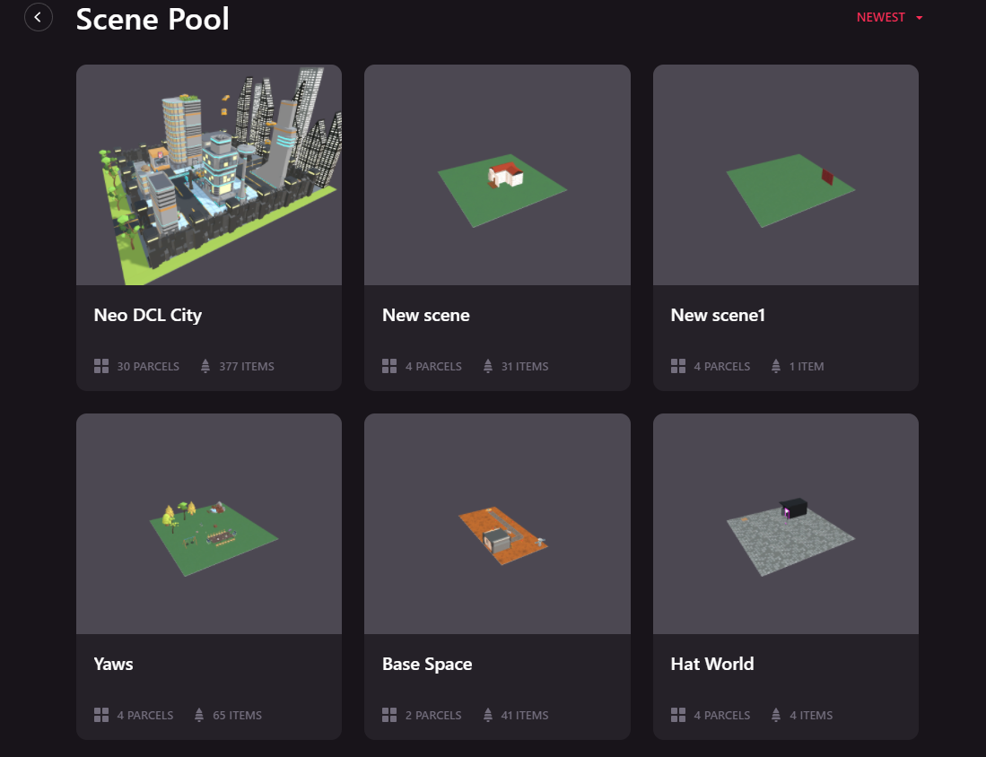Go back using the circular arrow button

click(x=39, y=18)
